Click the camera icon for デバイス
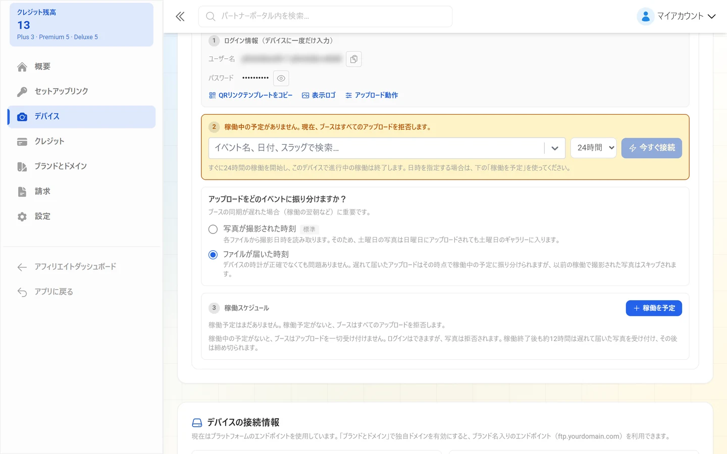The image size is (727, 454). coord(22,117)
